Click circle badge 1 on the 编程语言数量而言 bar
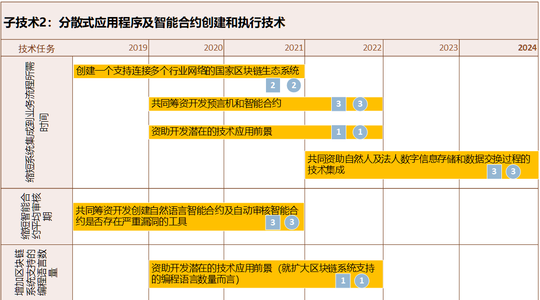The width and height of the screenshot is (540, 300). 362,281
